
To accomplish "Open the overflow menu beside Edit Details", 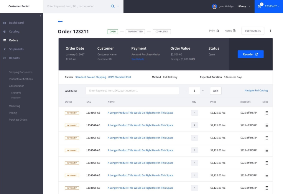I will click(x=270, y=31).
